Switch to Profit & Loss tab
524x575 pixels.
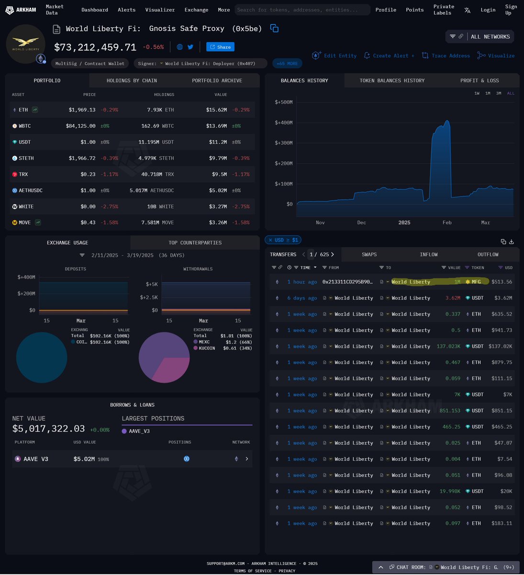[x=479, y=80]
